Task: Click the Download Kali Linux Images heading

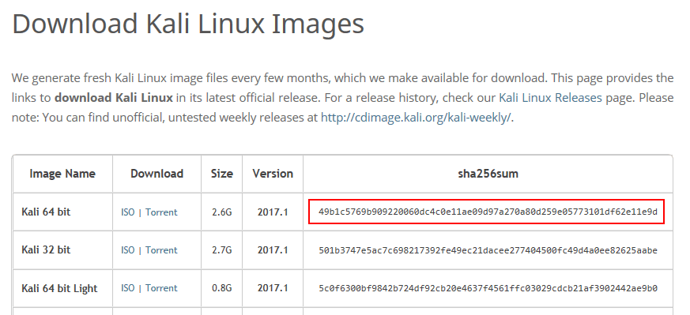Action: click(188, 24)
